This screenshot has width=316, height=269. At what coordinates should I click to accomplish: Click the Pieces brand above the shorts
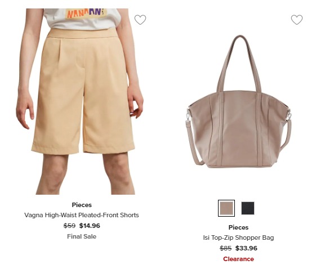[82, 205]
